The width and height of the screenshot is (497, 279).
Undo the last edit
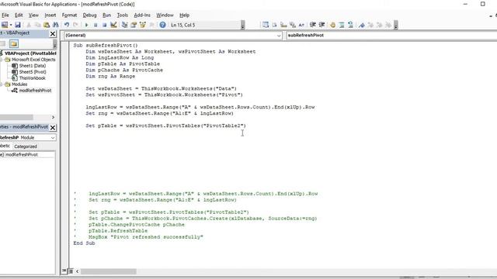pyautogui.click(x=67, y=25)
